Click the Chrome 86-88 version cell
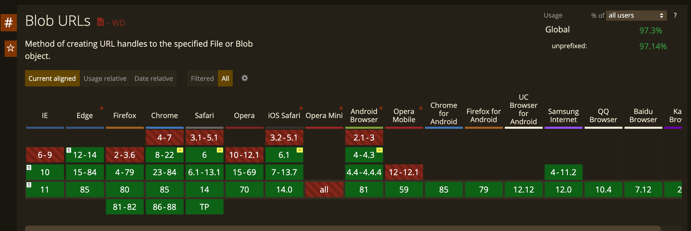The image size is (691, 231). click(165, 207)
